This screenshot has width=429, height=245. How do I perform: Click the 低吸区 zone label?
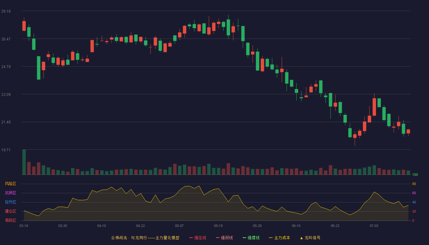[x=10, y=220]
